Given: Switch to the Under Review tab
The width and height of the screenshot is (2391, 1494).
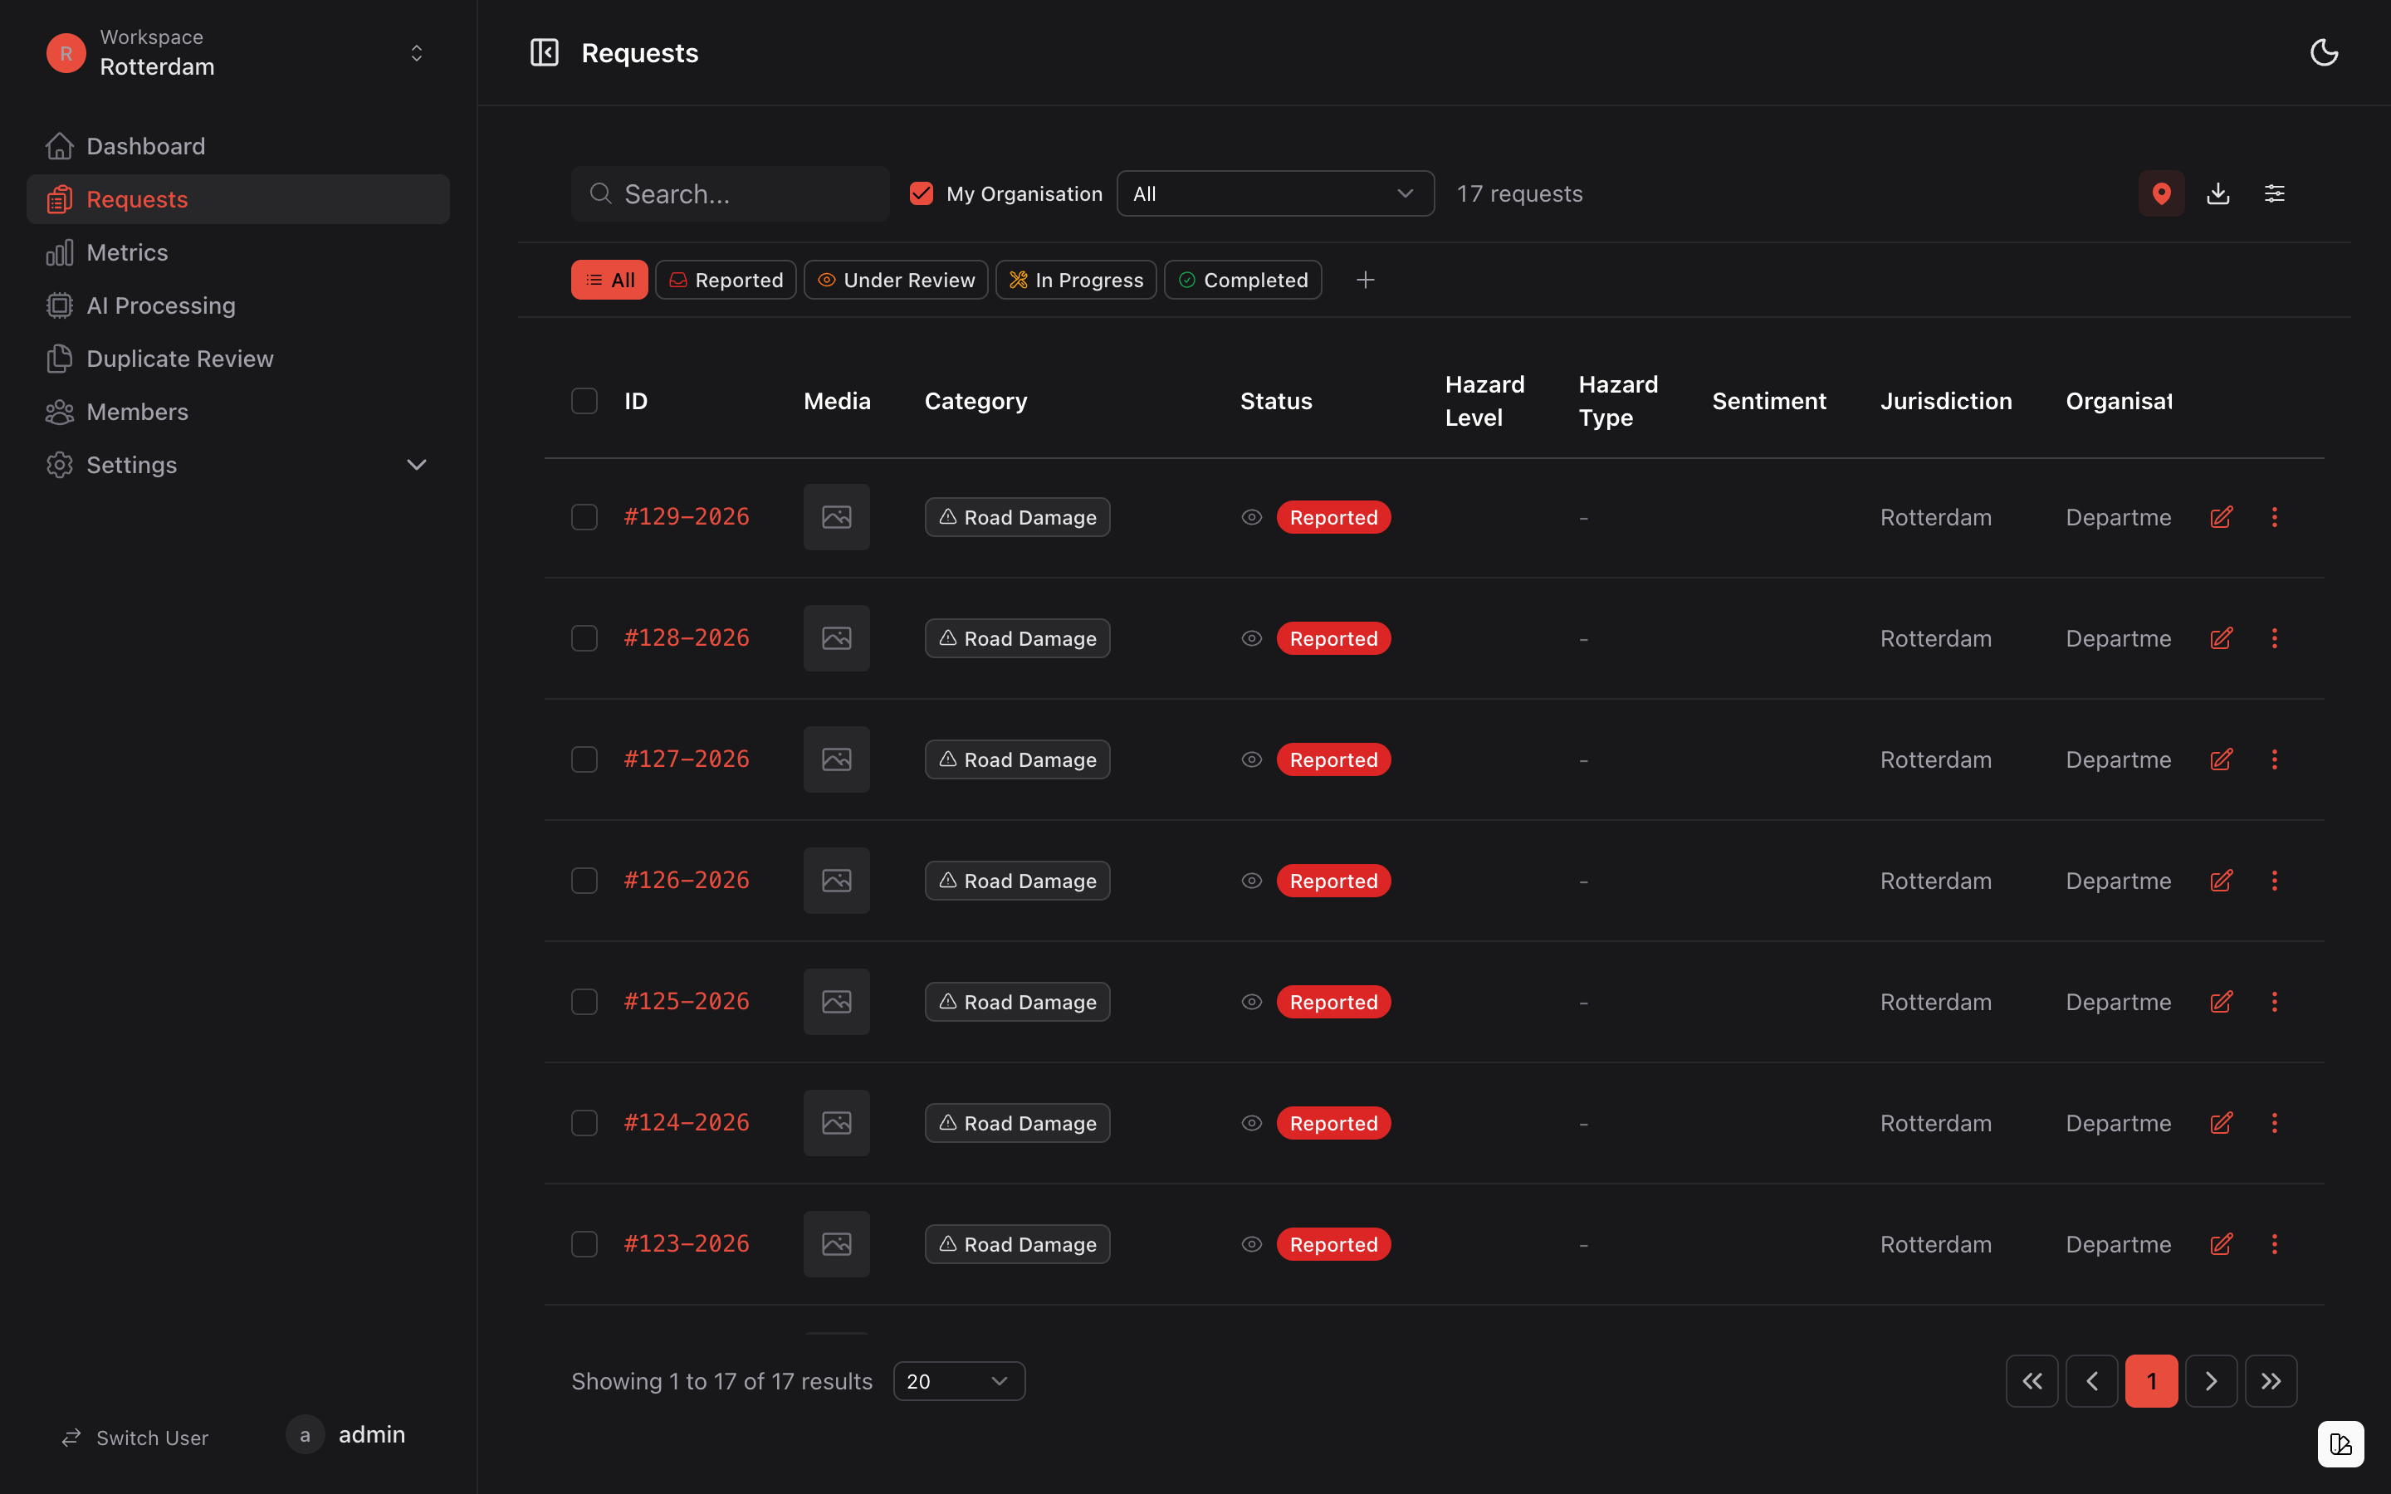Looking at the screenshot, I should point(896,281).
